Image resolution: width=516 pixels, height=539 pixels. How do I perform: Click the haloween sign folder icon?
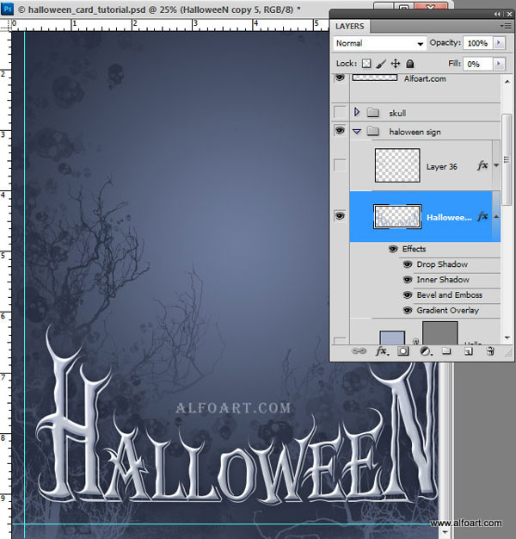pos(373,132)
